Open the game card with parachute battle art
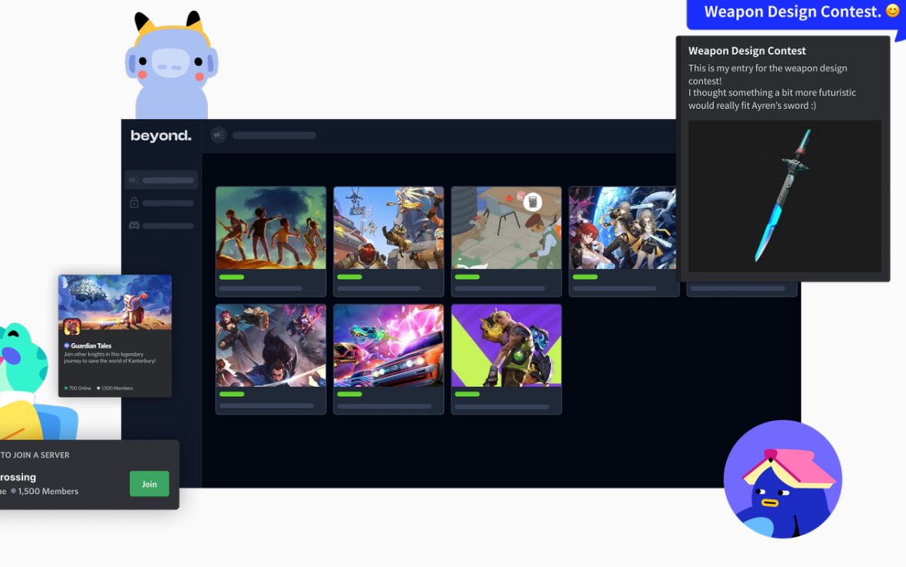Viewport: 906px width, 567px height. point(389,242)
